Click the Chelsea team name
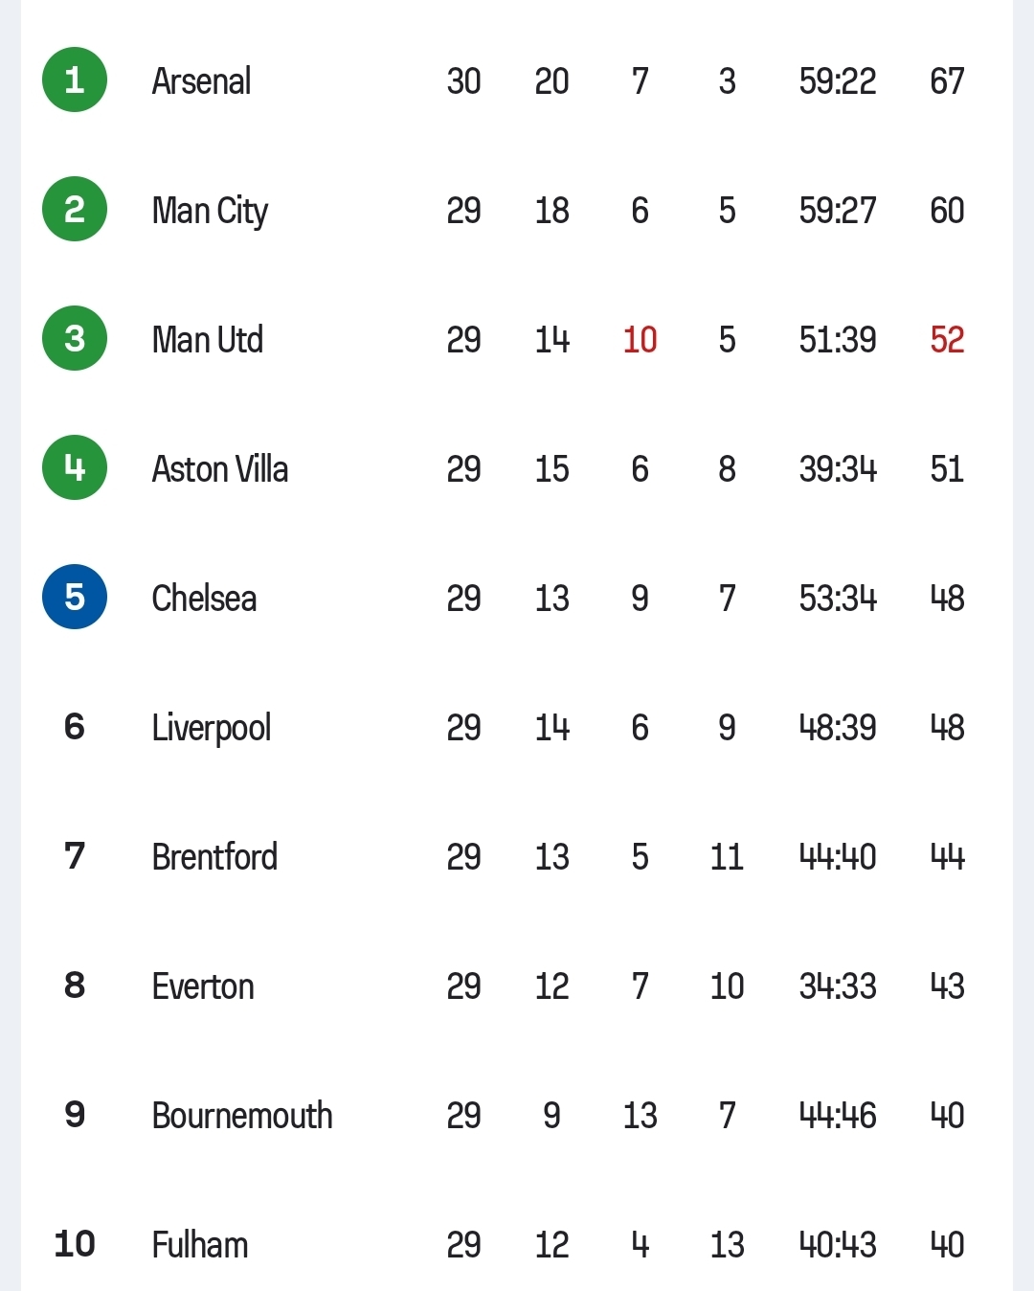 (204, 599)
